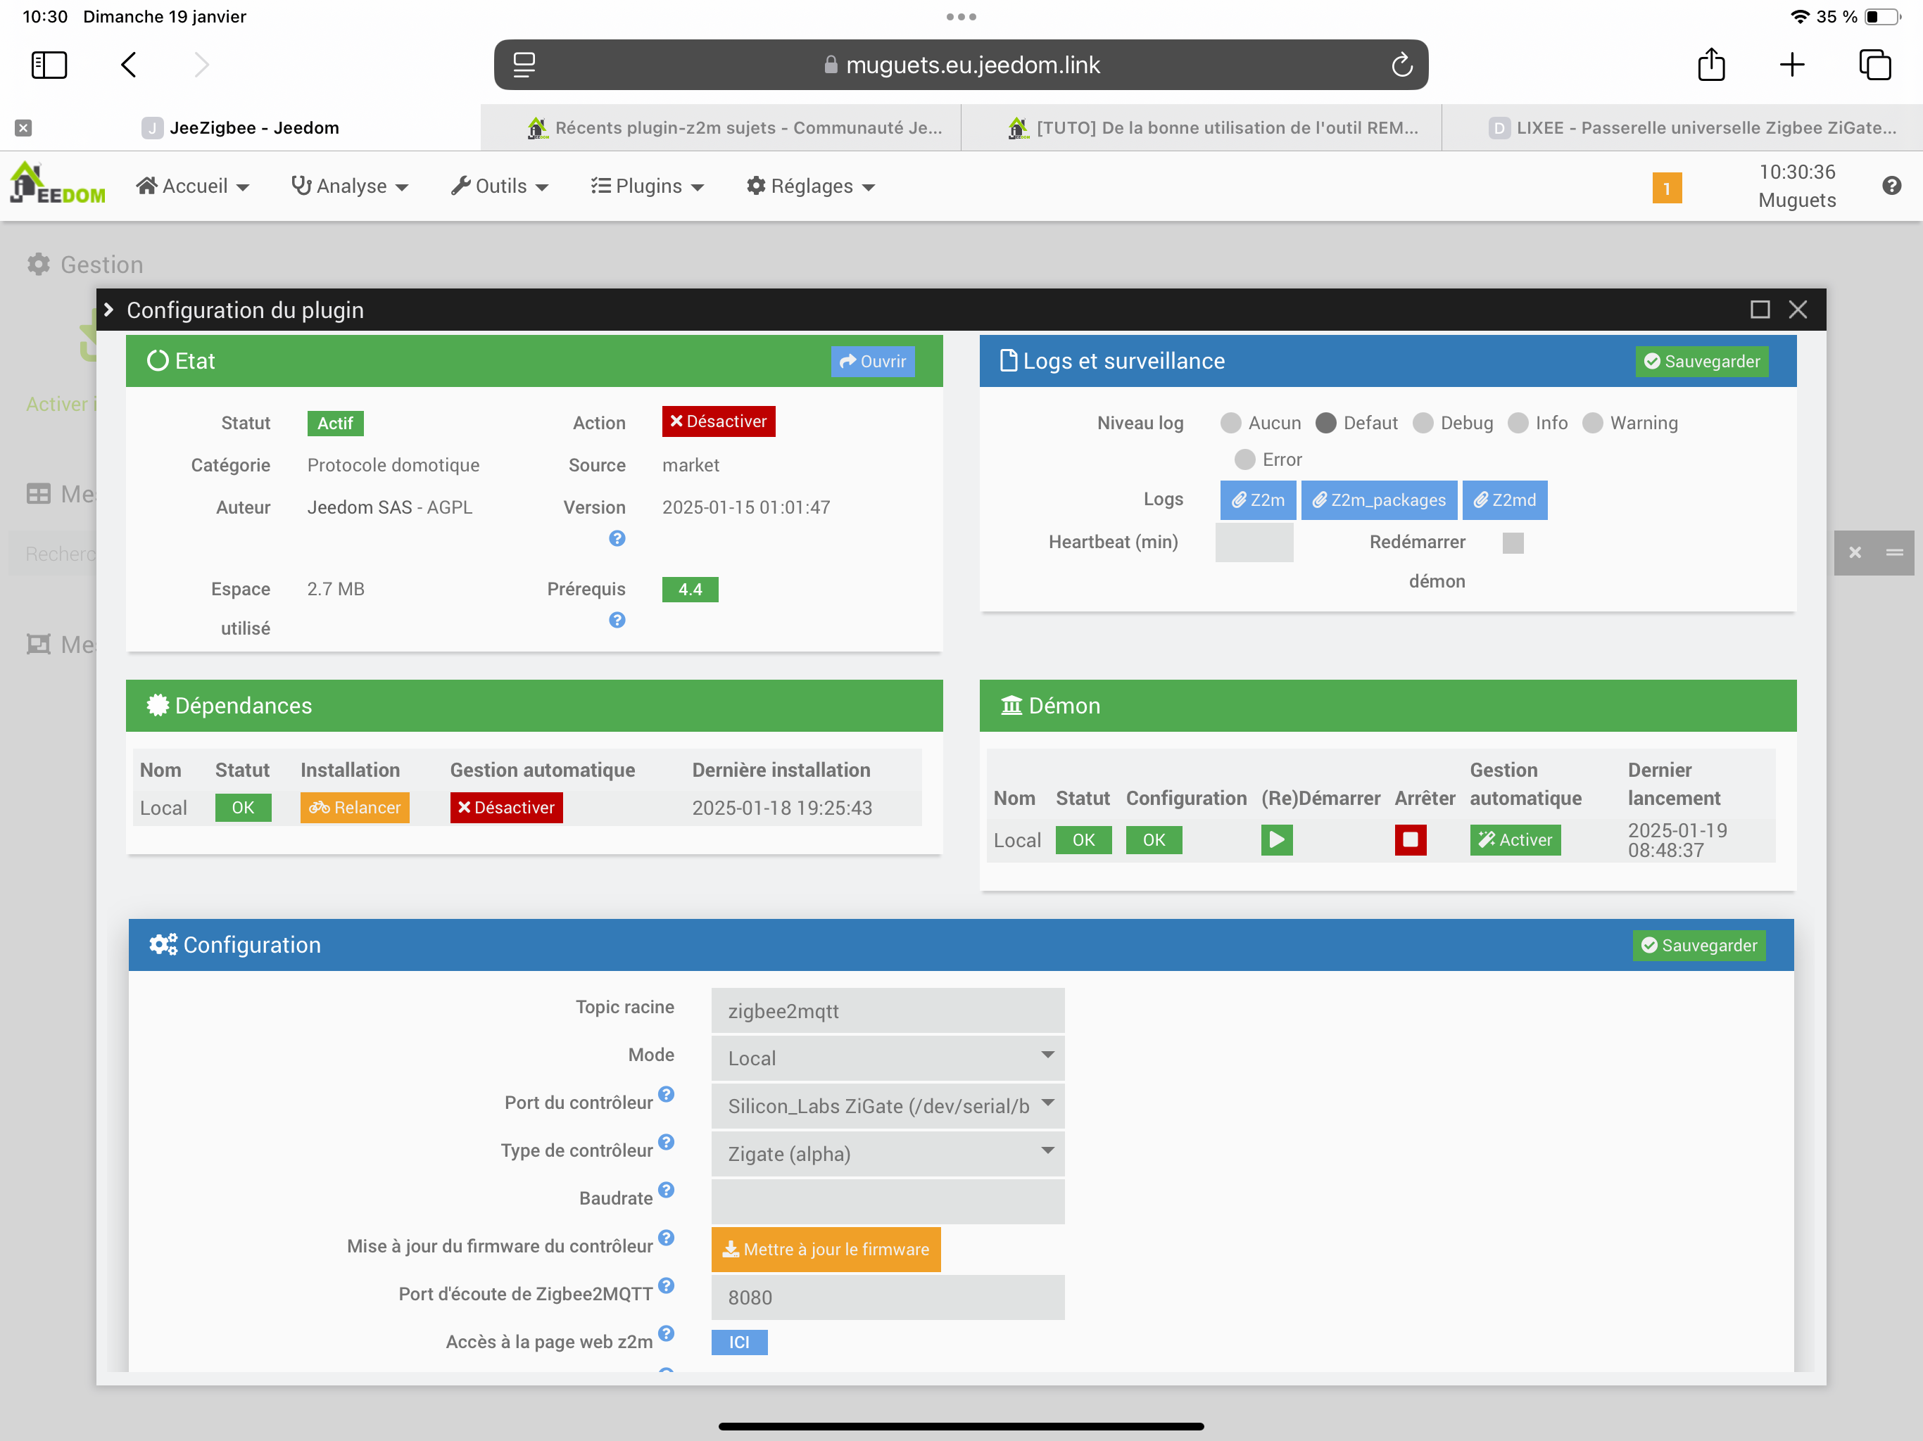This screenshot has width=1923, height=1441.
Task: Click the red stop demon icon
Action: (1410, 839)
